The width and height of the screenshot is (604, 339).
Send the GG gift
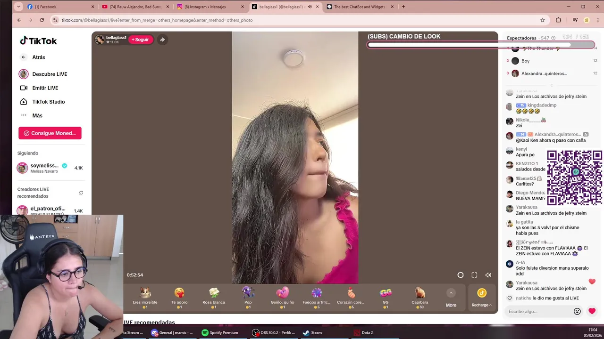point(386,298)
